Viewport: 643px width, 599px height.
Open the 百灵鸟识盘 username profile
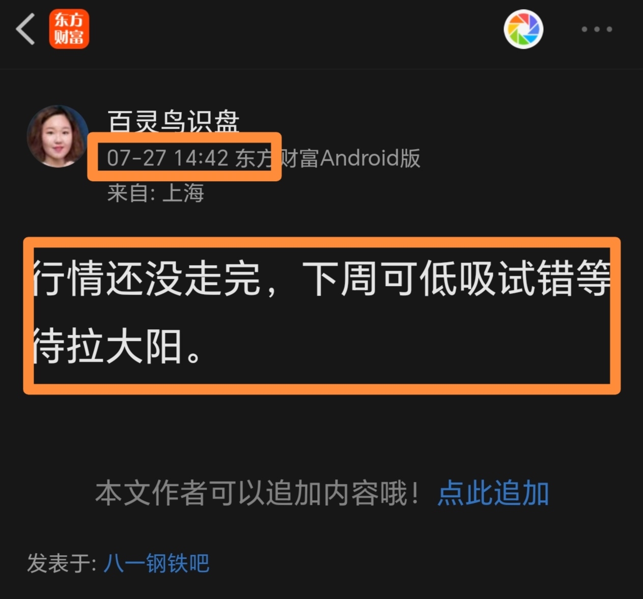[174, 122]
